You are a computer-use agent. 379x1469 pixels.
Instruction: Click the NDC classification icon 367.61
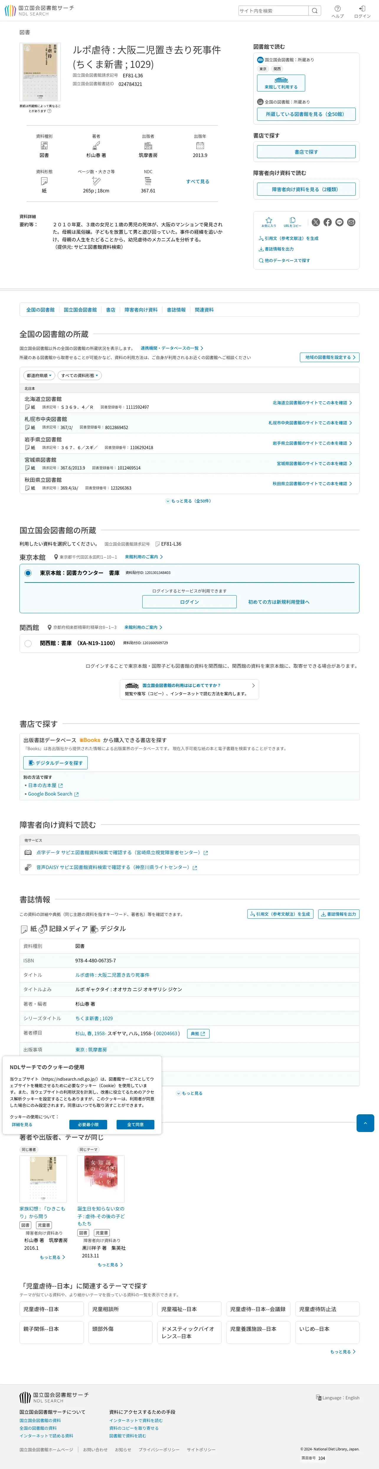[x=148, y=181]
